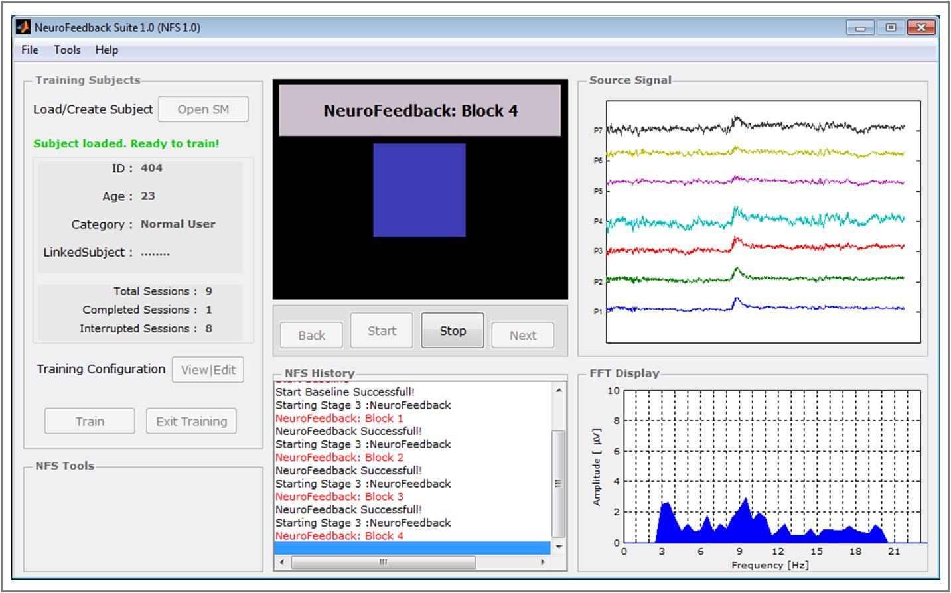Click the P4 channel label
Viewport: 951px width, 593px height.
[x=598, y=221]
